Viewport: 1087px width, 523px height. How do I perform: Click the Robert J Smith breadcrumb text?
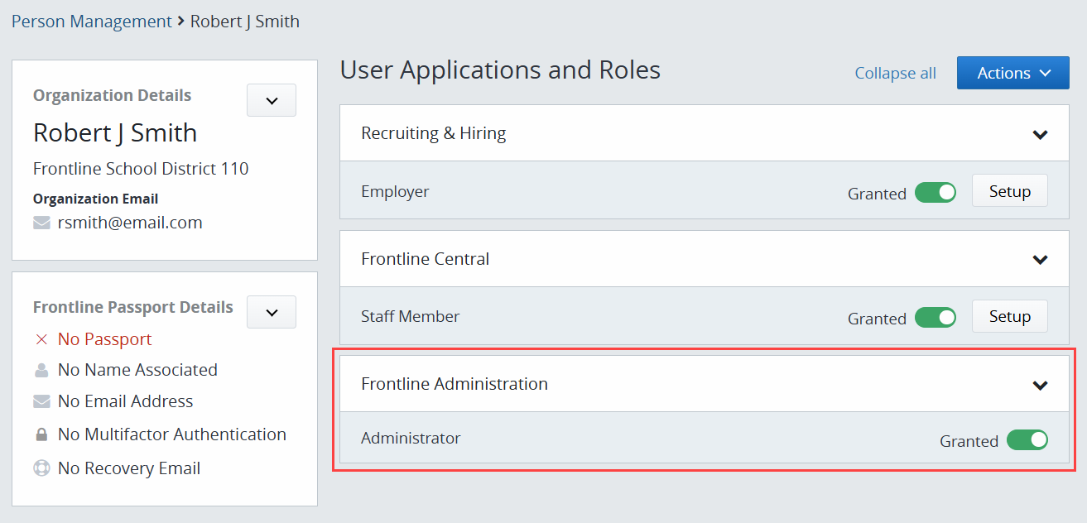(x=245, y=22)
